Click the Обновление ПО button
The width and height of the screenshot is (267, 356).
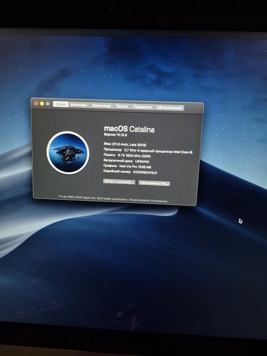coord(154,183)
